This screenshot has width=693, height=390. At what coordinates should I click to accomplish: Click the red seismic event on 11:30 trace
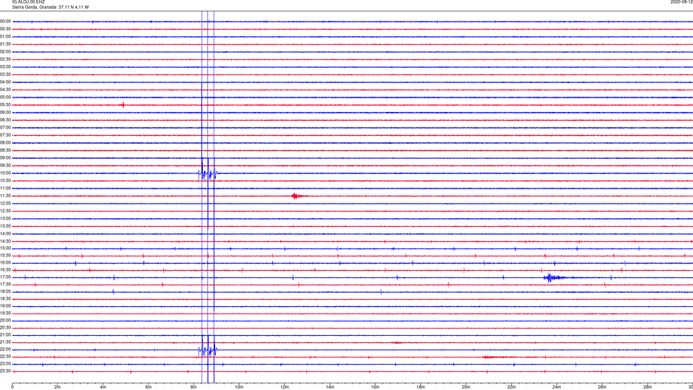[298, 196]
